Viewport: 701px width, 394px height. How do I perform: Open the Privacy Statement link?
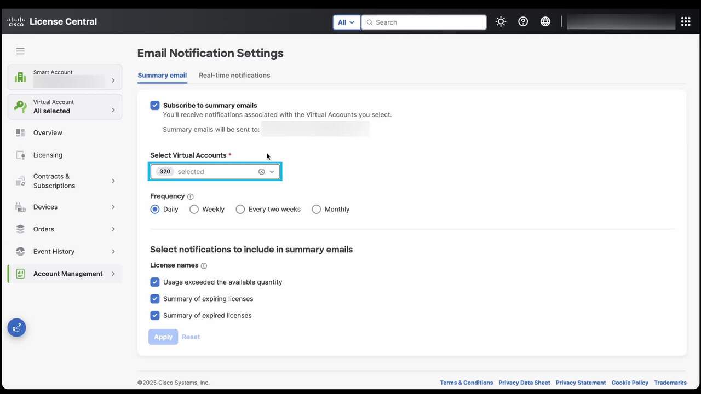[581, 383]
